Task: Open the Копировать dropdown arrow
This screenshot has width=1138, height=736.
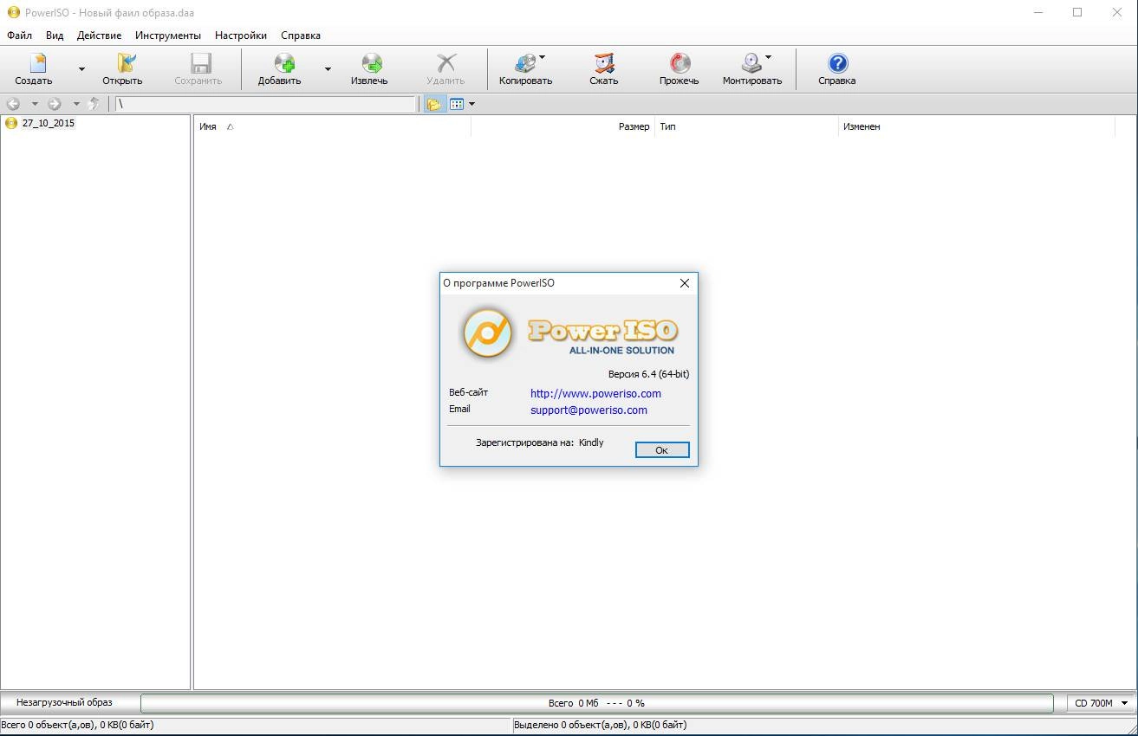Action: [543, 58]
